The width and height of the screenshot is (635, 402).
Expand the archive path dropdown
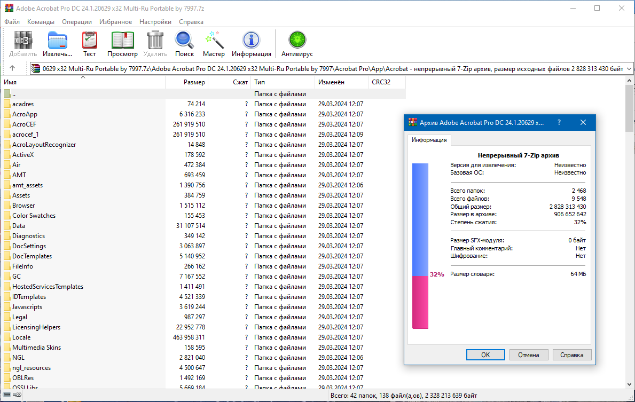(629, 68)
